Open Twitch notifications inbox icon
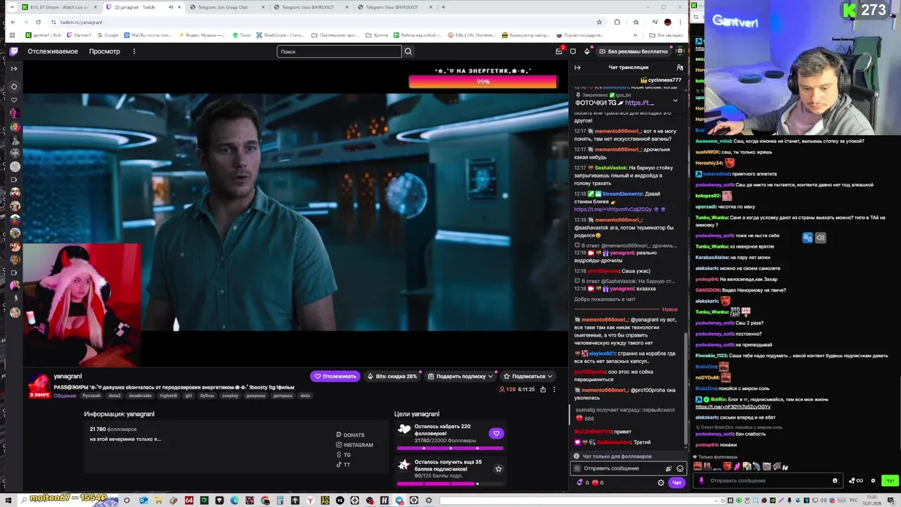 pyautogui.click(x=559, y=51)
